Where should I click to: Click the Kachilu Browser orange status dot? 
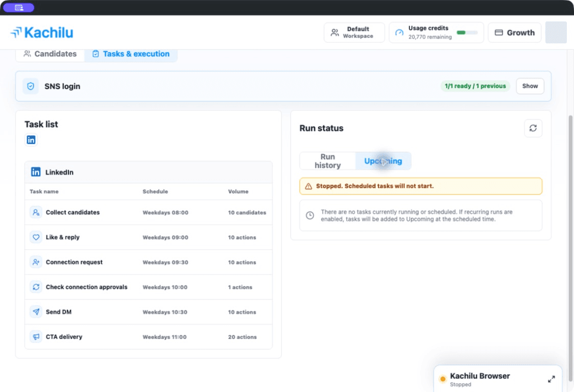point(443,379)
